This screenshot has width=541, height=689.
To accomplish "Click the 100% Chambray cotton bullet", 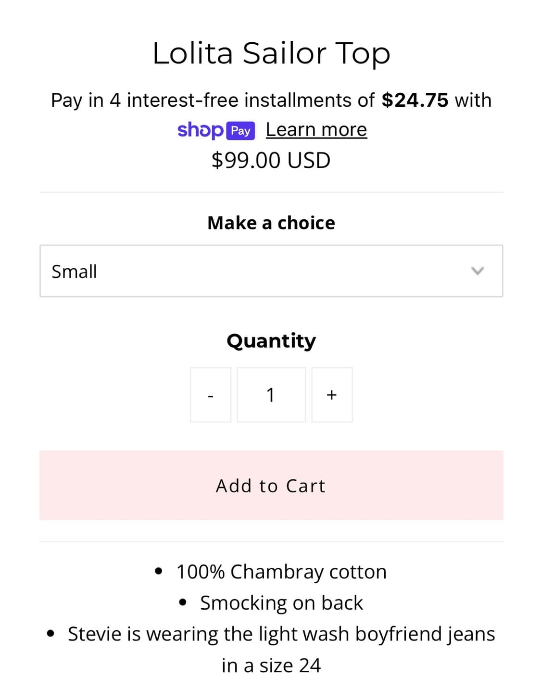I will coord(281,572).
